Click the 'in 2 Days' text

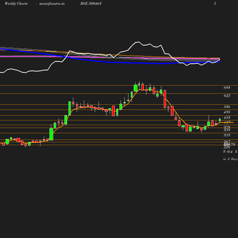230,159
